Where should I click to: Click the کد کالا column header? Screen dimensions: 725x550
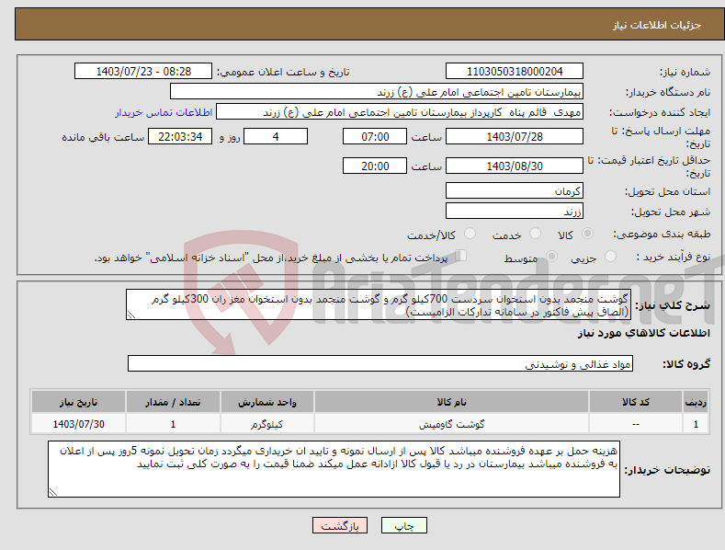636,402
